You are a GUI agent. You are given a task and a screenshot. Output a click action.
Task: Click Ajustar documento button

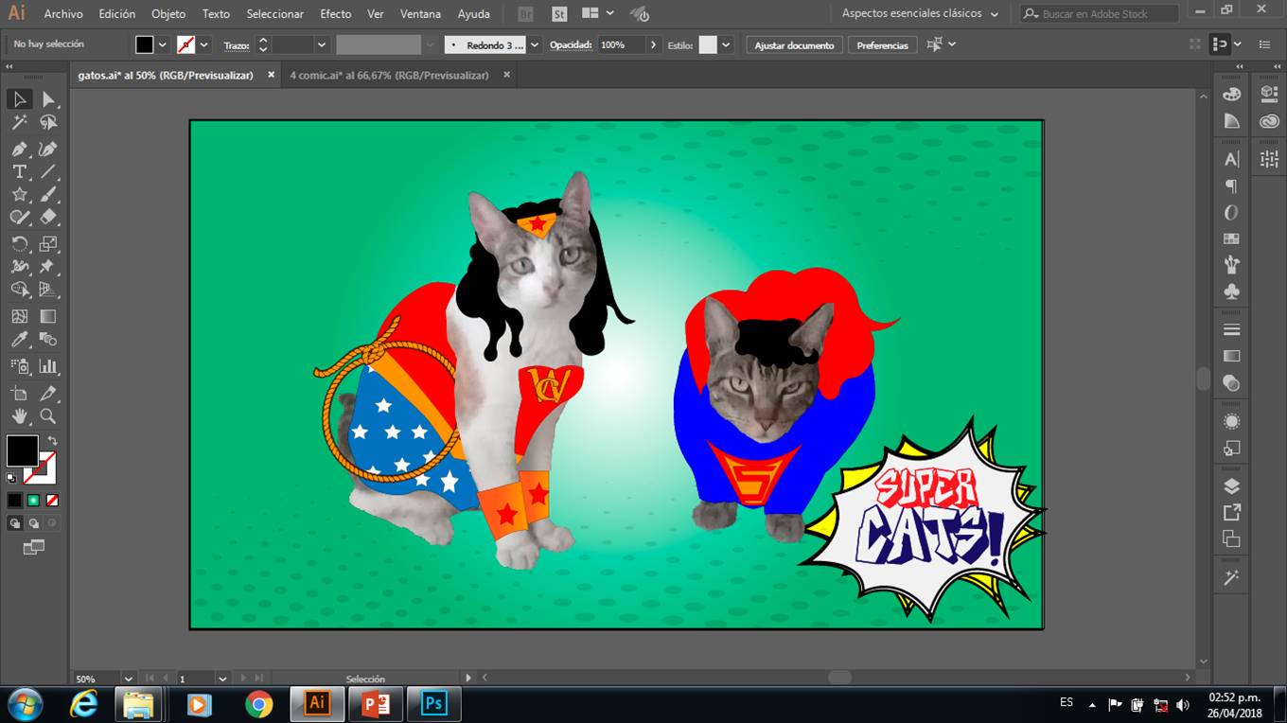(794, 45)
